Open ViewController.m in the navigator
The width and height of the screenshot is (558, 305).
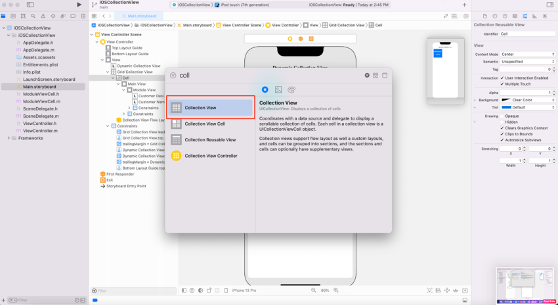(40, 131)
